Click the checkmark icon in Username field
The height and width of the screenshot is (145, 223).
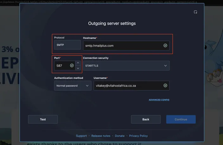(165, 85)
